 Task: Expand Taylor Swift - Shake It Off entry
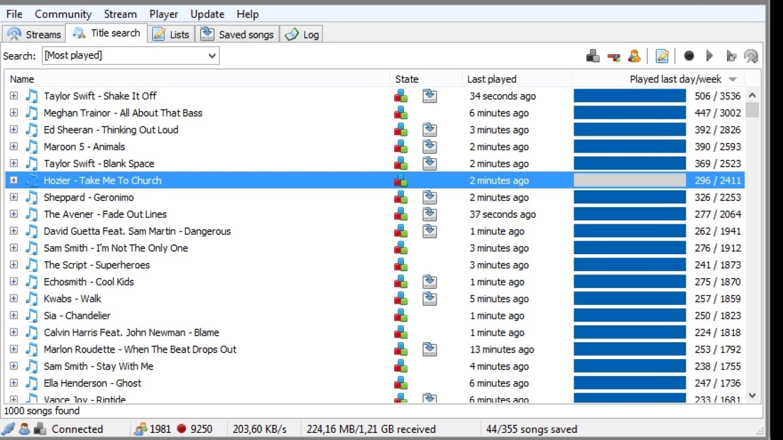[x=14, y=96]
